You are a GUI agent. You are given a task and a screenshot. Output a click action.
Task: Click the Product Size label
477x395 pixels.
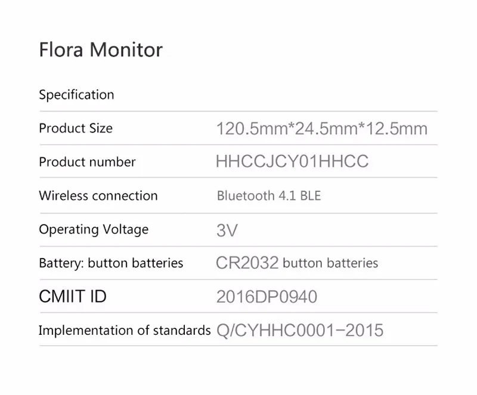[76, 128]
